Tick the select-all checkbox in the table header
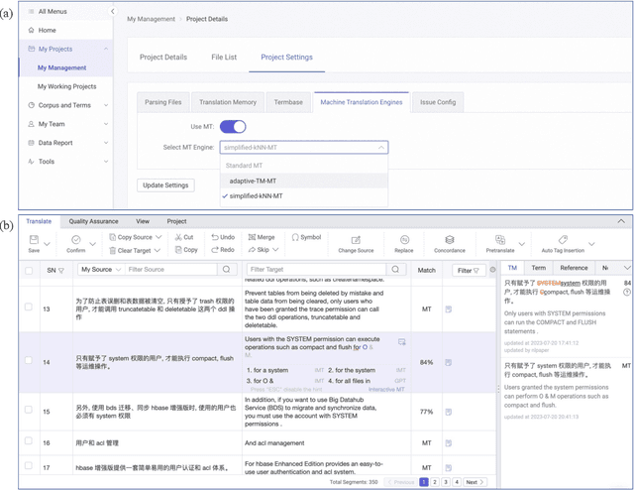 [x=29, y=270]
